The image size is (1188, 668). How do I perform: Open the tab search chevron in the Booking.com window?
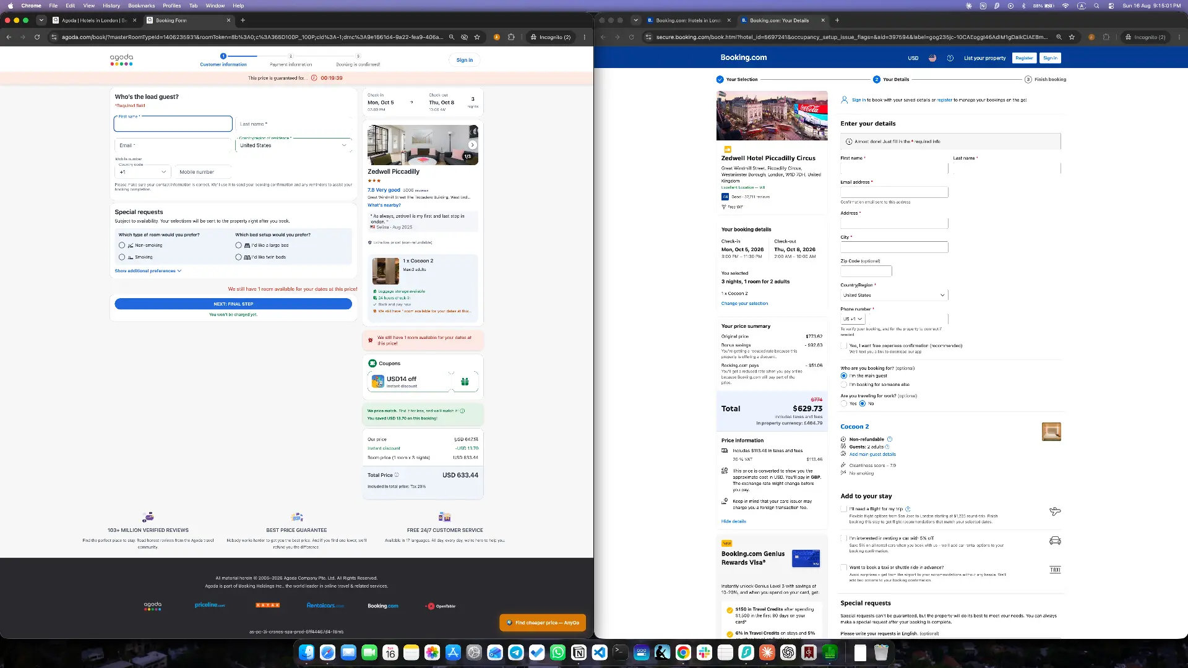pos(635,20)
